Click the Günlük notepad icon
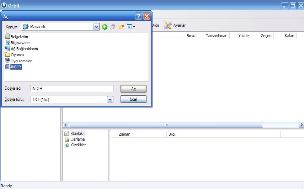 [x=67, y=133]
